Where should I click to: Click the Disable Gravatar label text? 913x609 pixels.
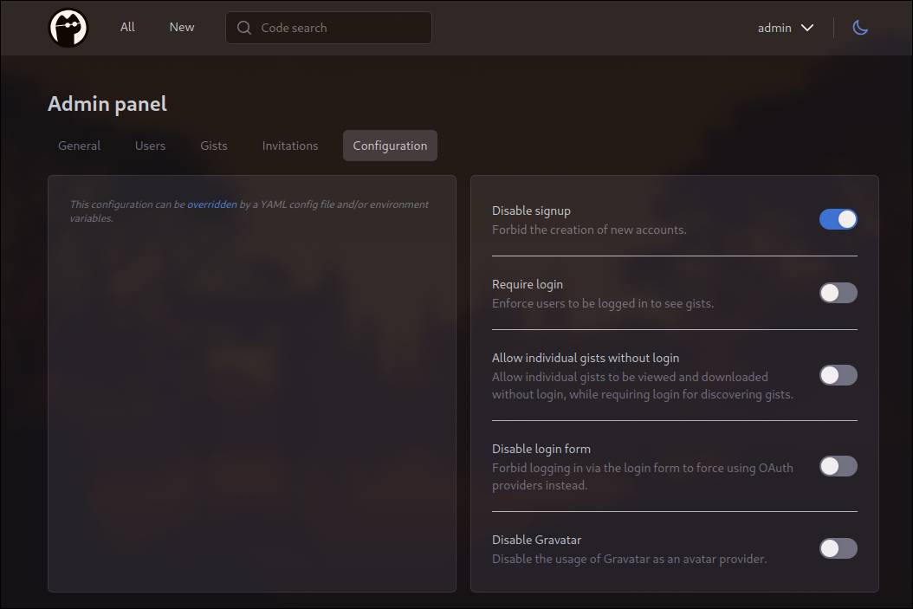tap(536, 540)
